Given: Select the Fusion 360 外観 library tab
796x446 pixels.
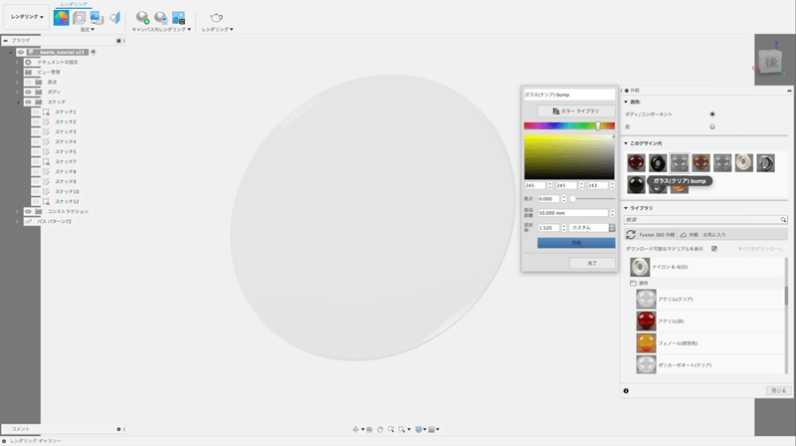Looking at the screenshot, I should click(x=657, y=235).
